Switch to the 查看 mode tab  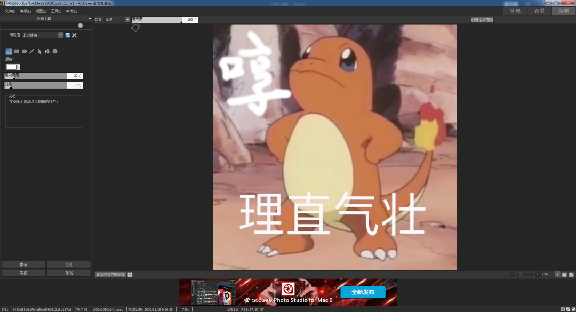[x=539, y=11]
